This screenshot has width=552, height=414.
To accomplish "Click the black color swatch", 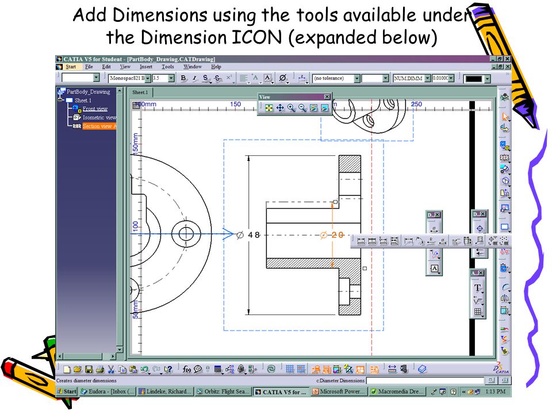I will [x=473, y=79].
